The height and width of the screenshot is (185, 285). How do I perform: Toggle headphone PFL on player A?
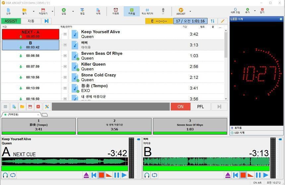pos(5,175)
